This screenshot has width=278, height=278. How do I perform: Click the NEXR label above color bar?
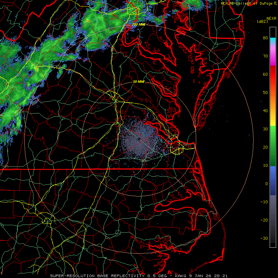(272, 19)
